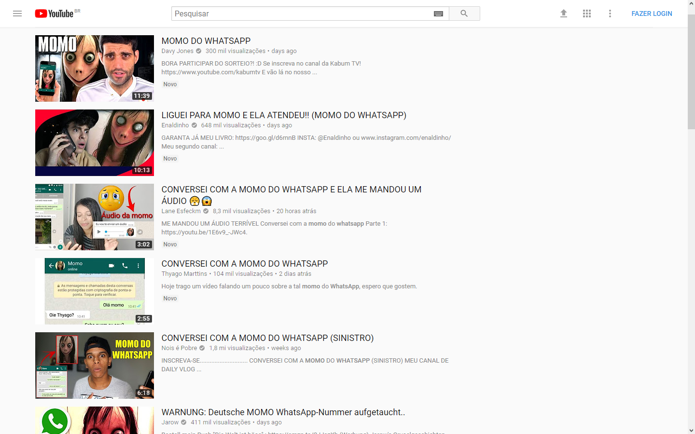
Task: Visit the Thyago Marttins channel
Action: 184,274
